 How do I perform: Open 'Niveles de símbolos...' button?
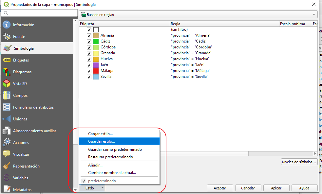click(299, 162)
